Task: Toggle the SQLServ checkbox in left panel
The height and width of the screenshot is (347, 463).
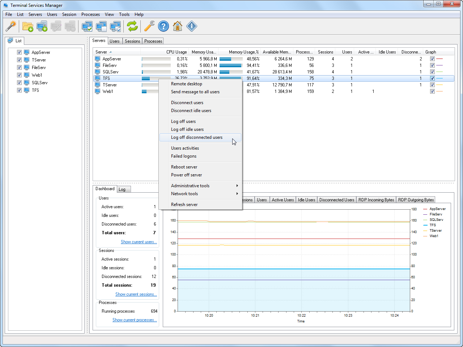Action: [20, 83]
